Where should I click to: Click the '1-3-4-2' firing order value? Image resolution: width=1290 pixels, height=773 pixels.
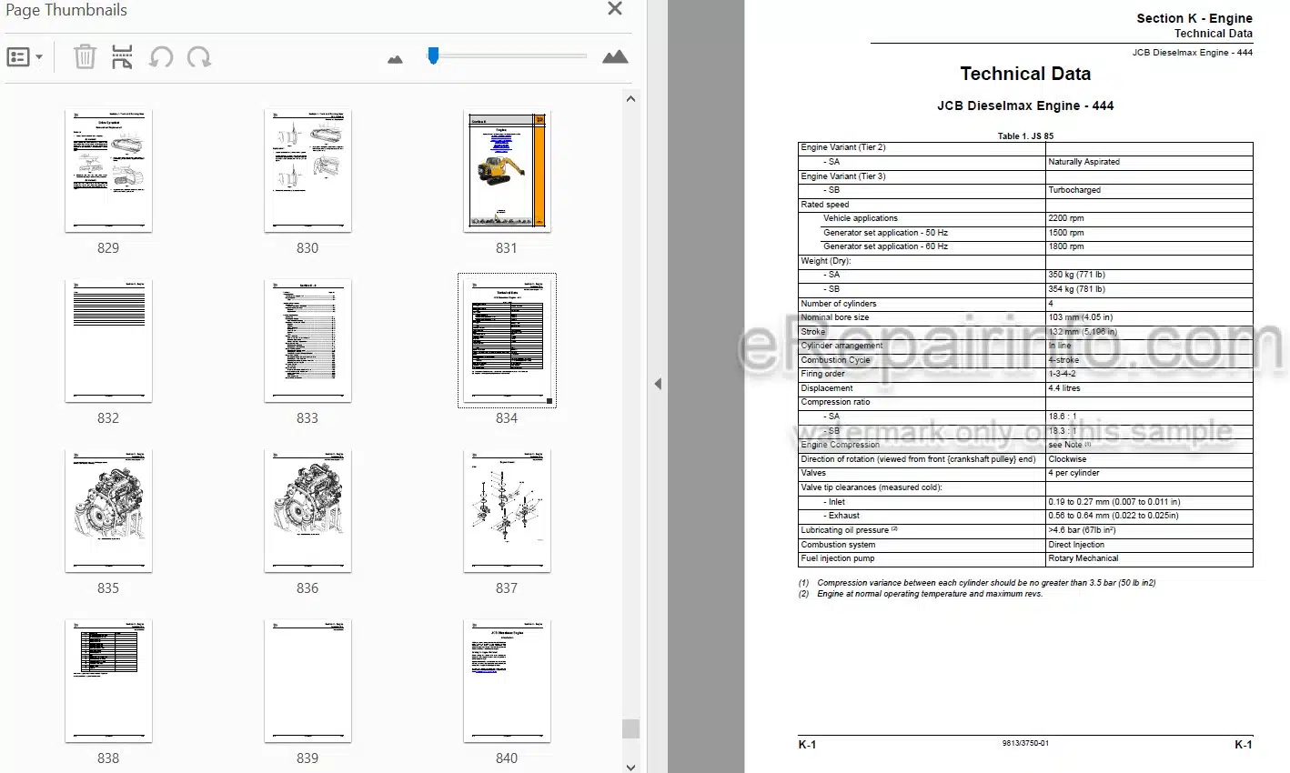tap(1062, 374)
